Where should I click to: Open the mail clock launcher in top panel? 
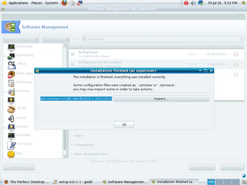coord(72,3)
